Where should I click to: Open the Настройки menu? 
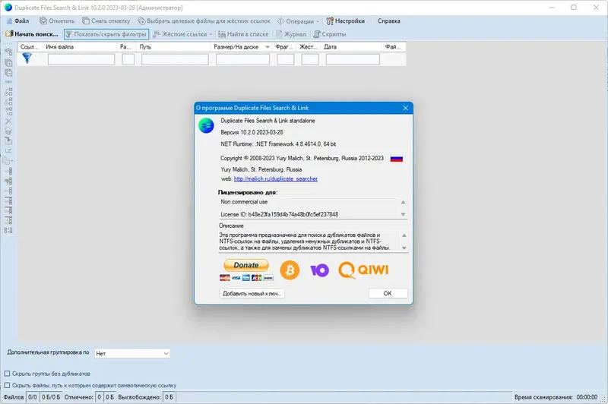tap(346, 21)
